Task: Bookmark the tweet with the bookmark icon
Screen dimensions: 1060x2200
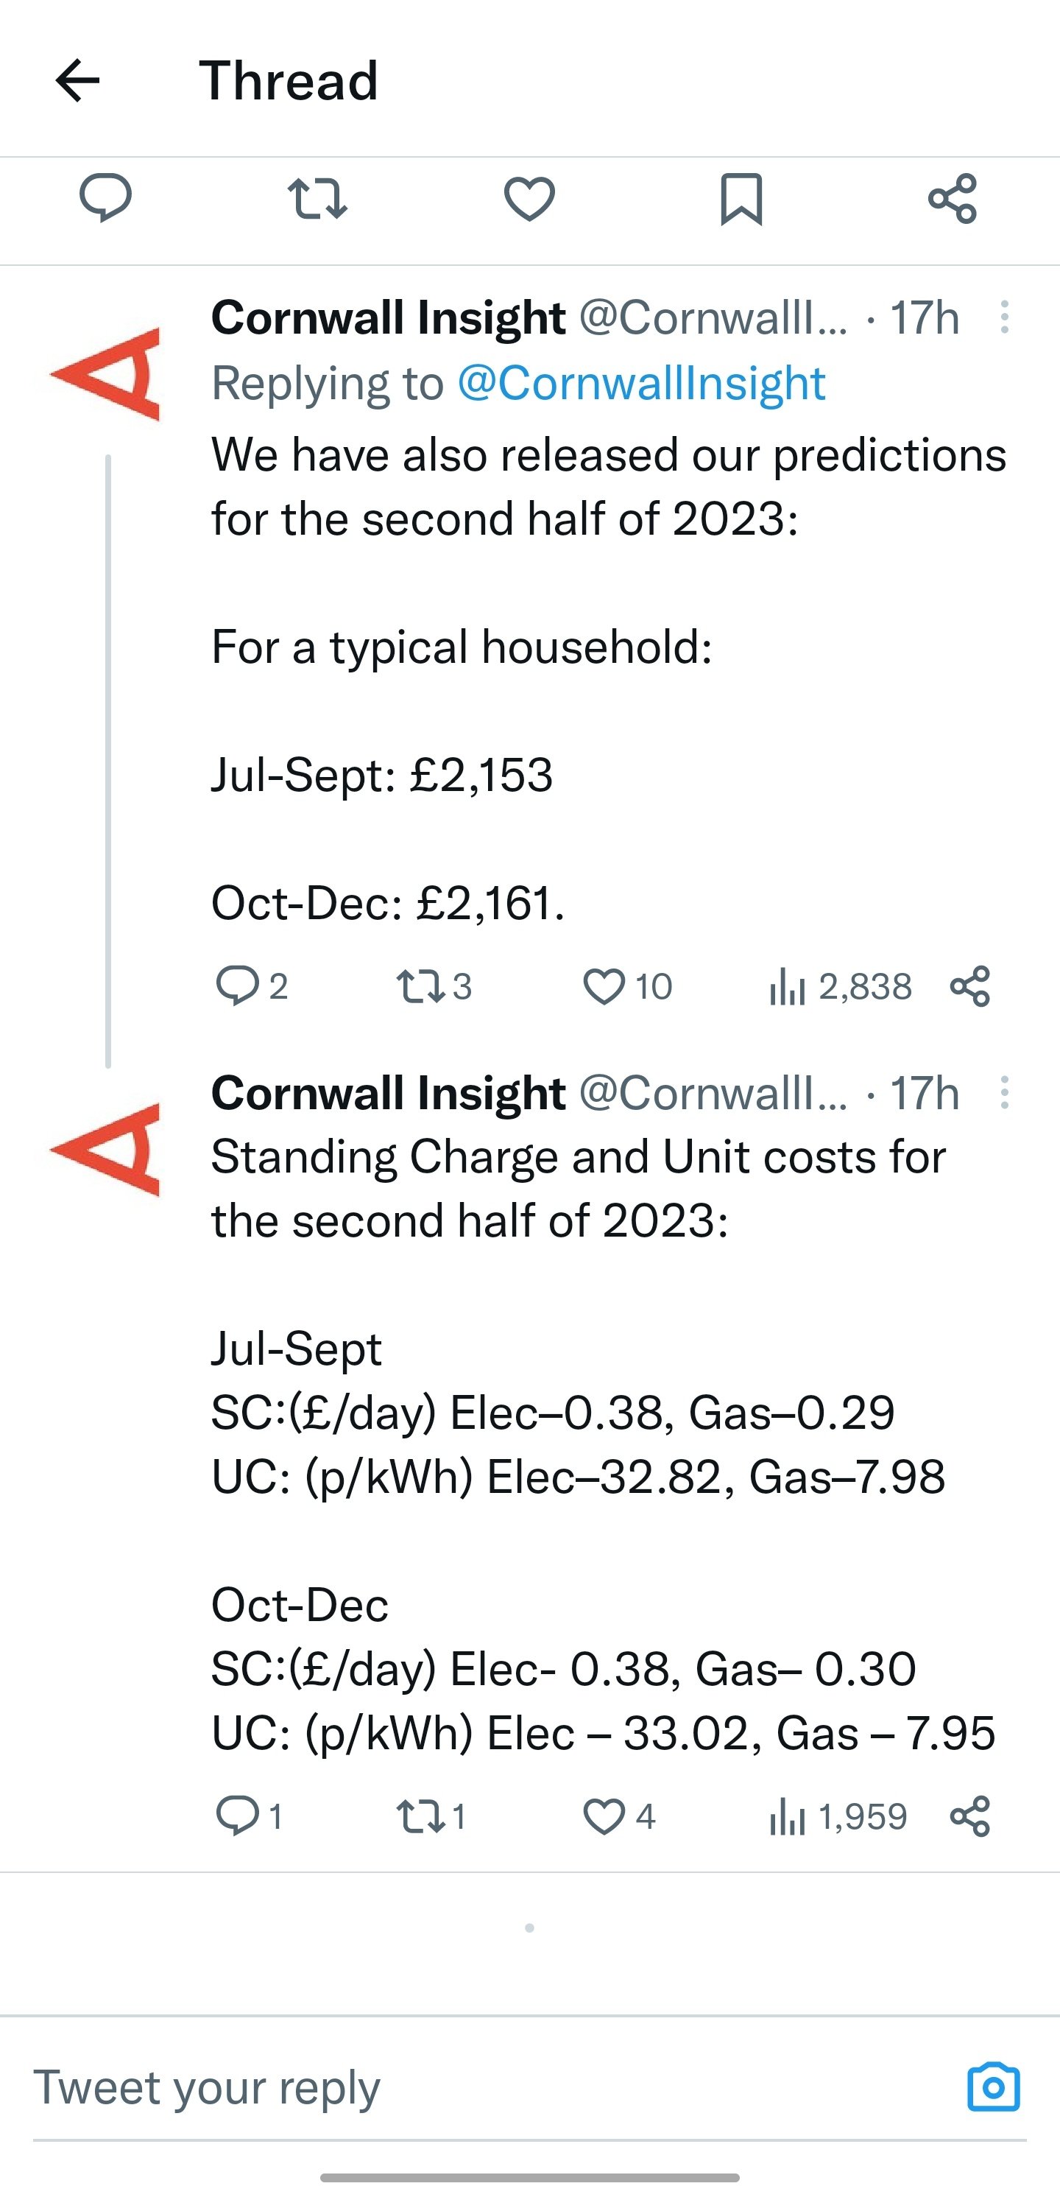Action: click(x=741, y=198)
